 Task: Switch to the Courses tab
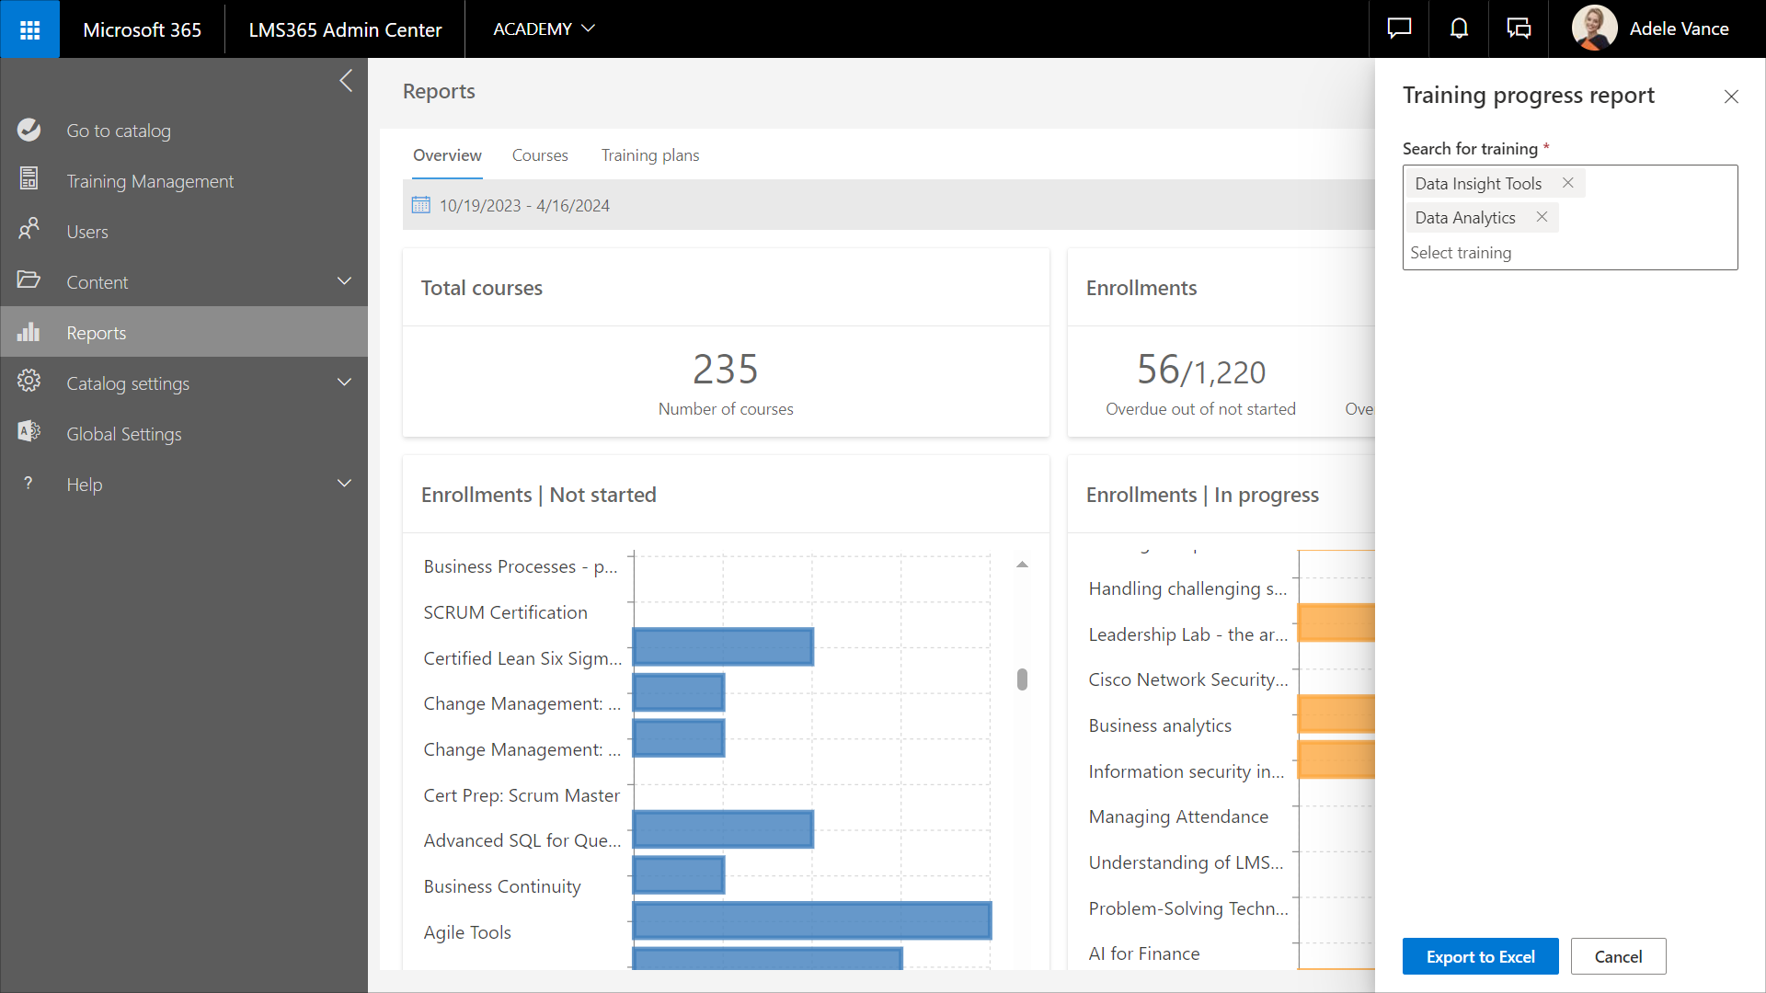(540, 155)
